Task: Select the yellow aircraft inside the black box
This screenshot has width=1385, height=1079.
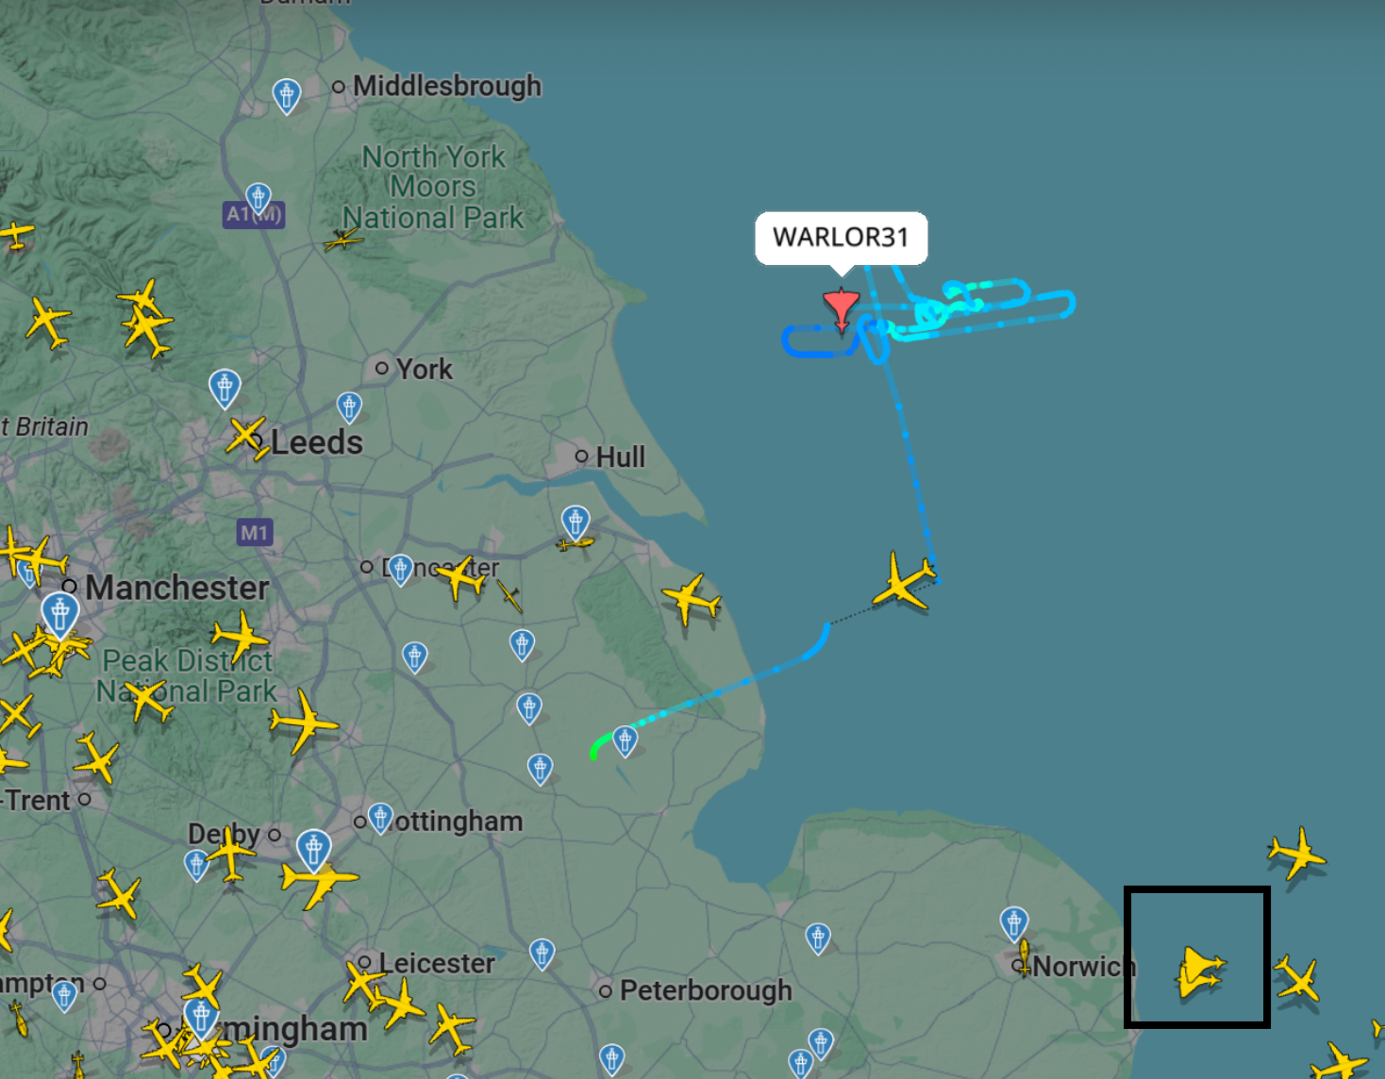Action: pyautogui.click(x=1200, y=972)
